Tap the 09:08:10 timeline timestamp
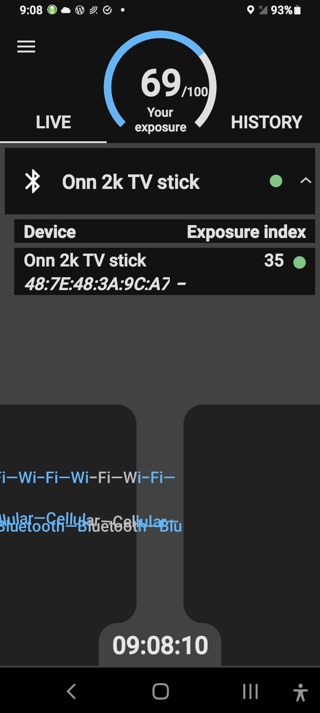320x713 pixels. tap(160, 645)
